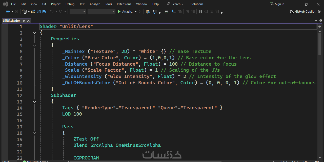Image resolution: width=324 pixels, height=162 pixels.
Task: Open a file with the folder icon
Action: [33, 12]
